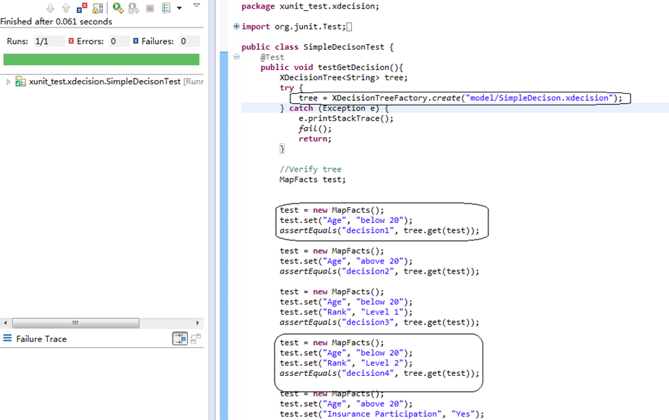Click Rerun Test Failures First icon
This screenshot has width=669, height=420.
tap(134, 8)
